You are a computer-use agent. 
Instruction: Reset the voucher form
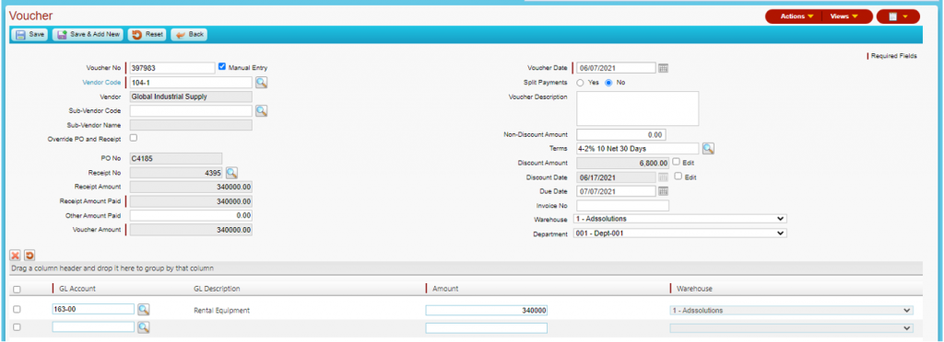[x=147, y=35]
